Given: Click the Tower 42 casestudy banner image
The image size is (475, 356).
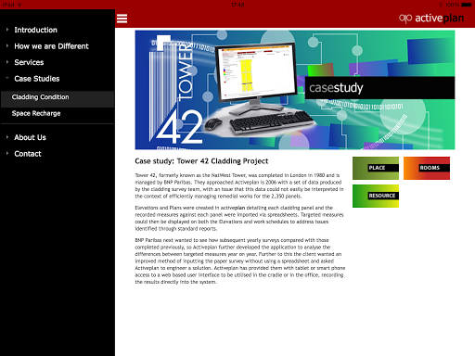Looking at the screenshot, I should coord(295,90).
